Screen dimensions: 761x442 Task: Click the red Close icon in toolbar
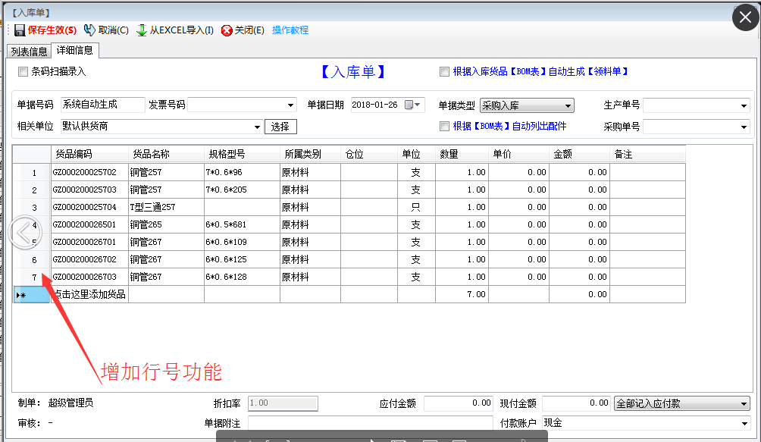point(227,30)
